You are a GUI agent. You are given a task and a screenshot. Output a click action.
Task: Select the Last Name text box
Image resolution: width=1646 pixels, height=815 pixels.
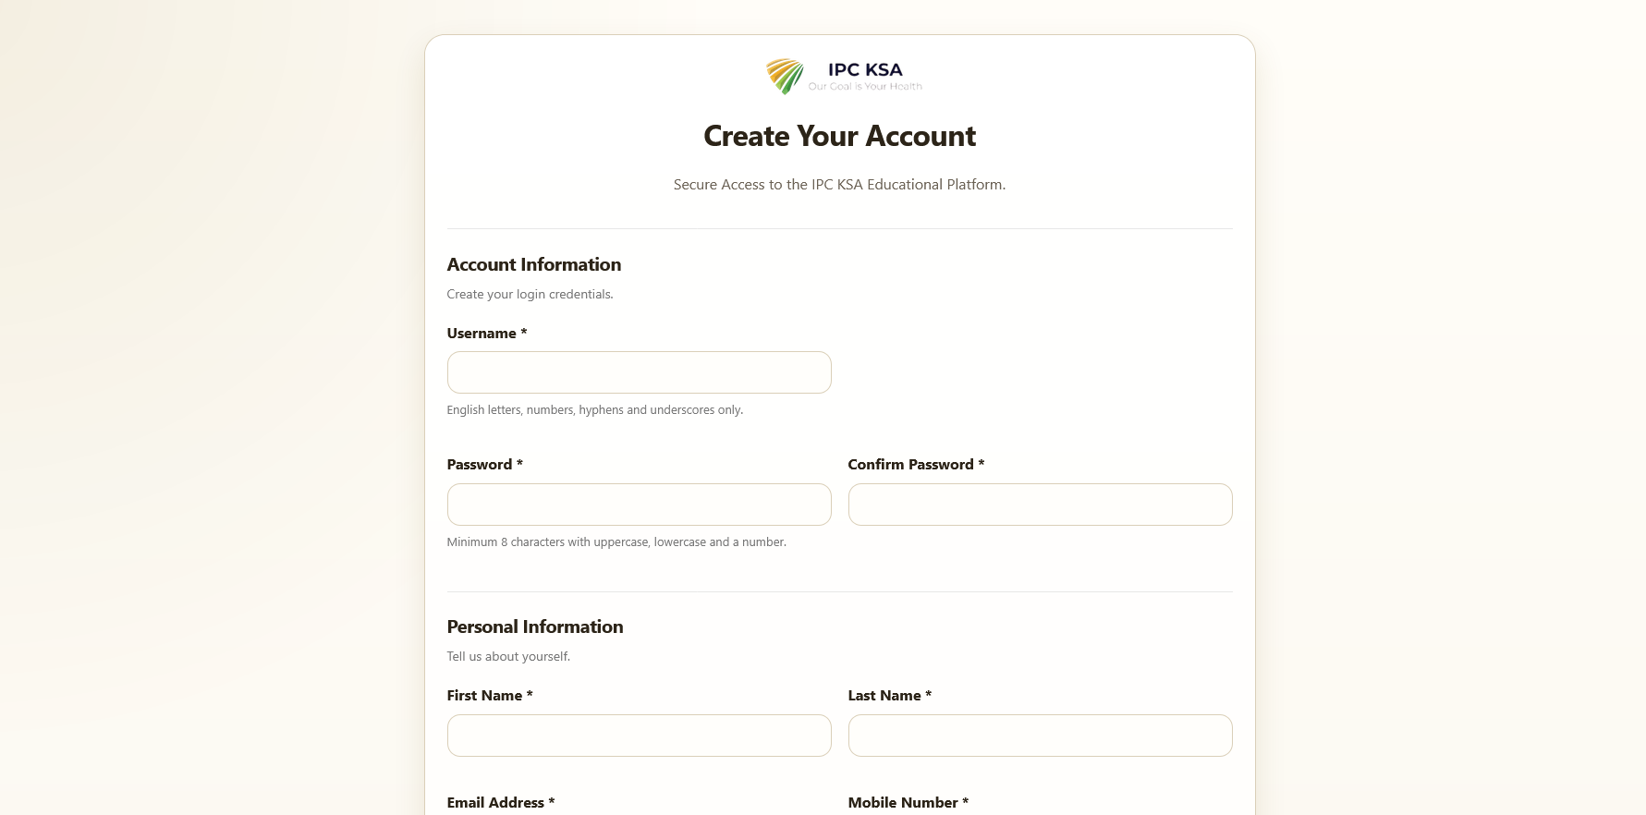1040,736
